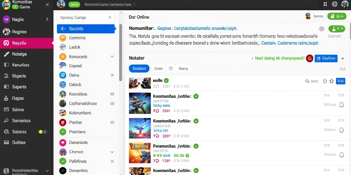Select the Kolonuniians list item
This screenshot has height=175, width=351.
(x=86, y=113)
